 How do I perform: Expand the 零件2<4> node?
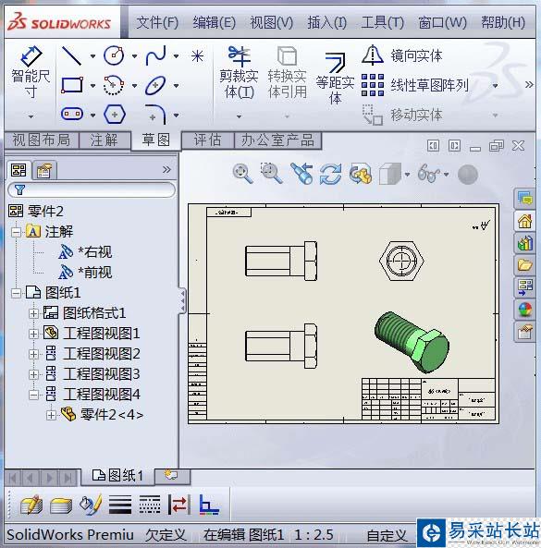[51, 415]
